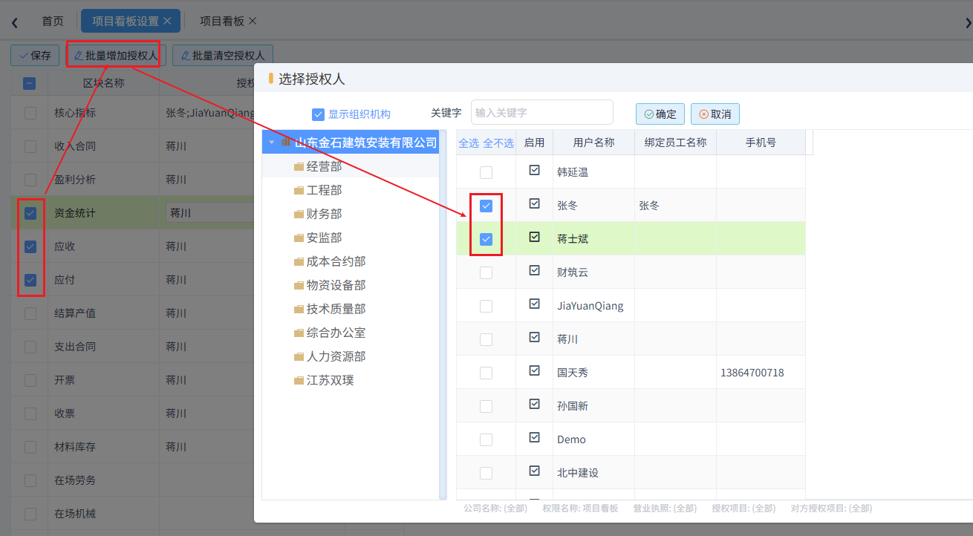Click the left tab-scroll arrow
The width and height of the screenshot is (973, 536).
(x=14, y=22)
